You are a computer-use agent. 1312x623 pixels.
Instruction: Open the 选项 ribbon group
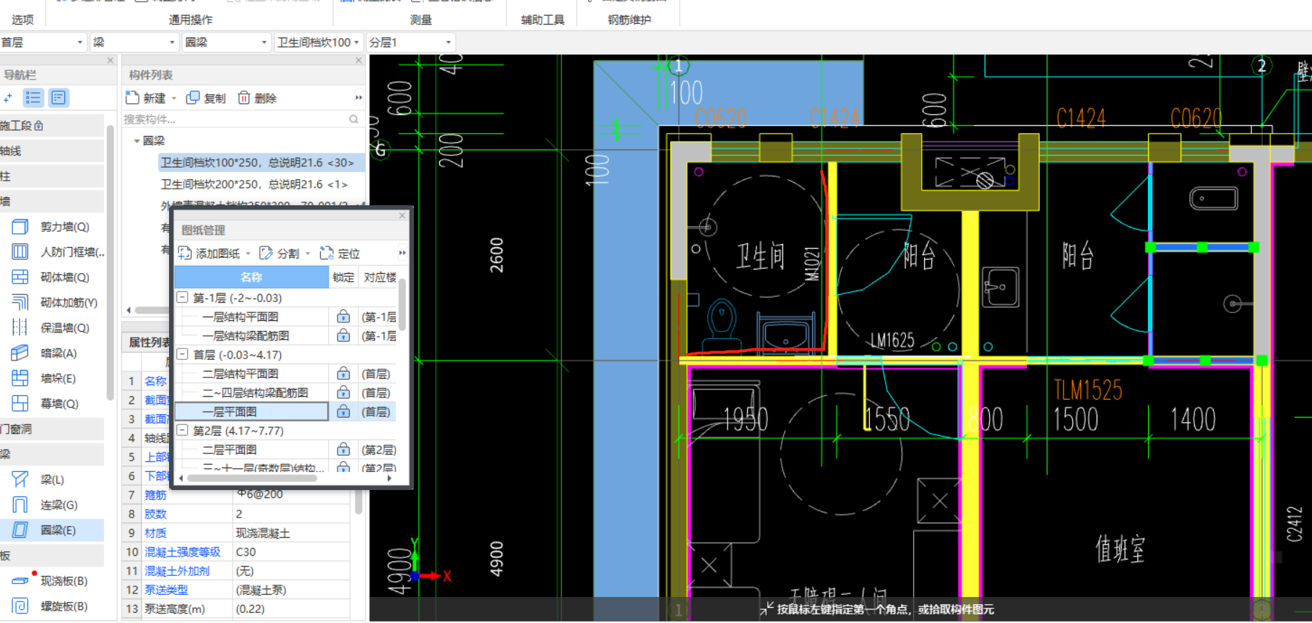click(x=22, y=20)
